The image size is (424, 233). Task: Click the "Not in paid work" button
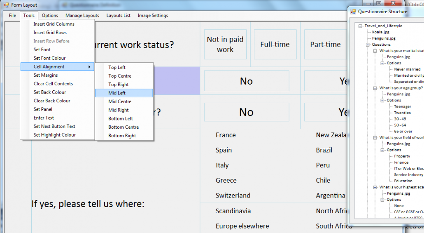(x=225, y=45)
